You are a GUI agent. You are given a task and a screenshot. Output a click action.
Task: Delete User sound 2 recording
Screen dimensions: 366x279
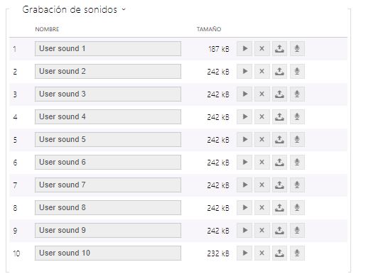(262, 72)
